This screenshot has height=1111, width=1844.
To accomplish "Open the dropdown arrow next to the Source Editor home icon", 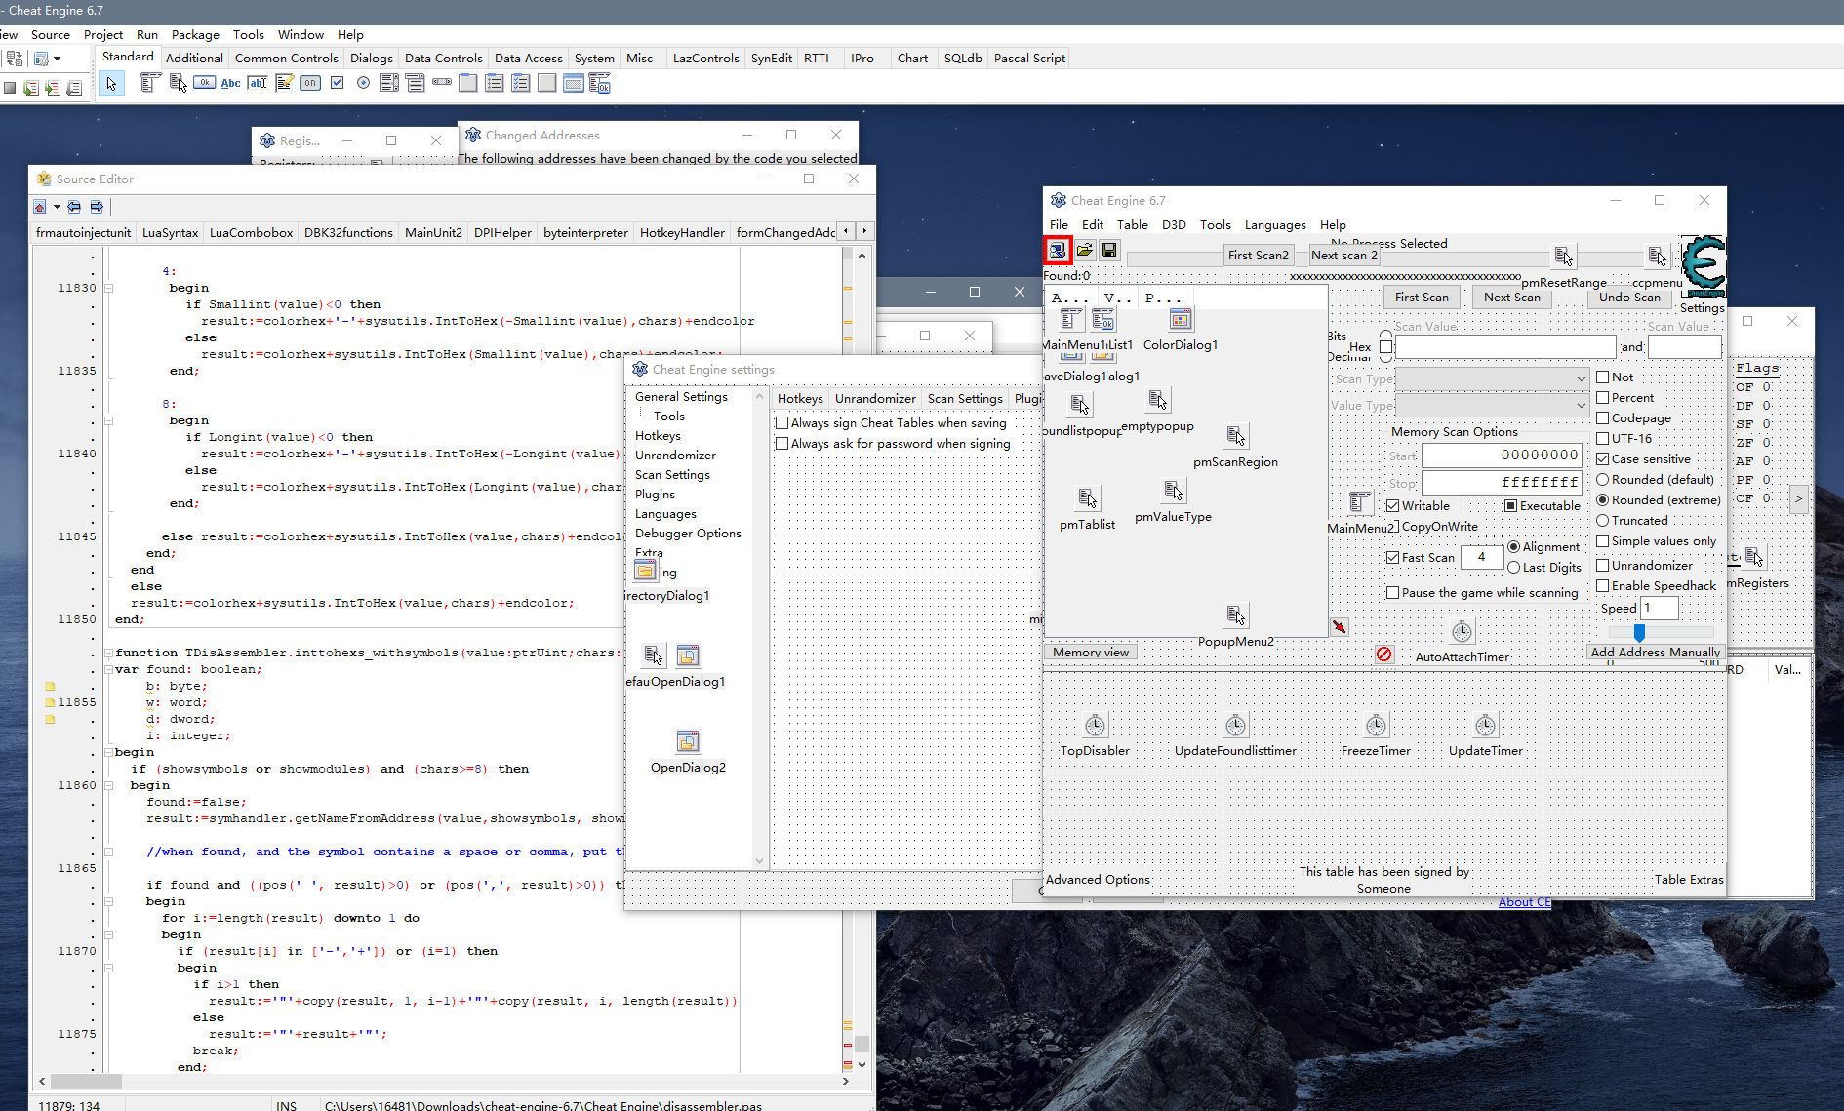I will tap(57, 207).
